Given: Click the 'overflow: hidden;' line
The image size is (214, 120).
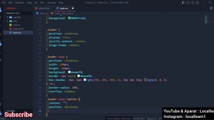Looking at the screenshot, I should (62, 91).
